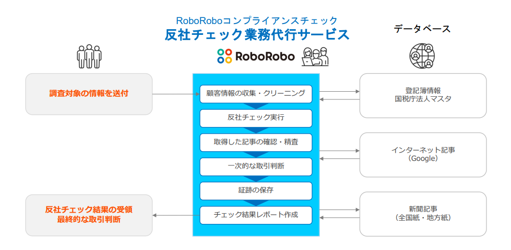
Task: Click the 新聞記事 (全国紙・地方紙) box
Action: (x=423, y=213)
